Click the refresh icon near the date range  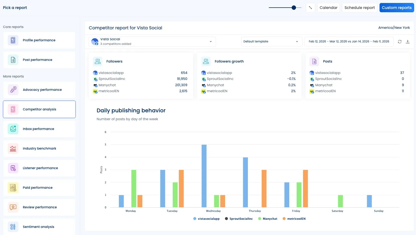point(399,41)
